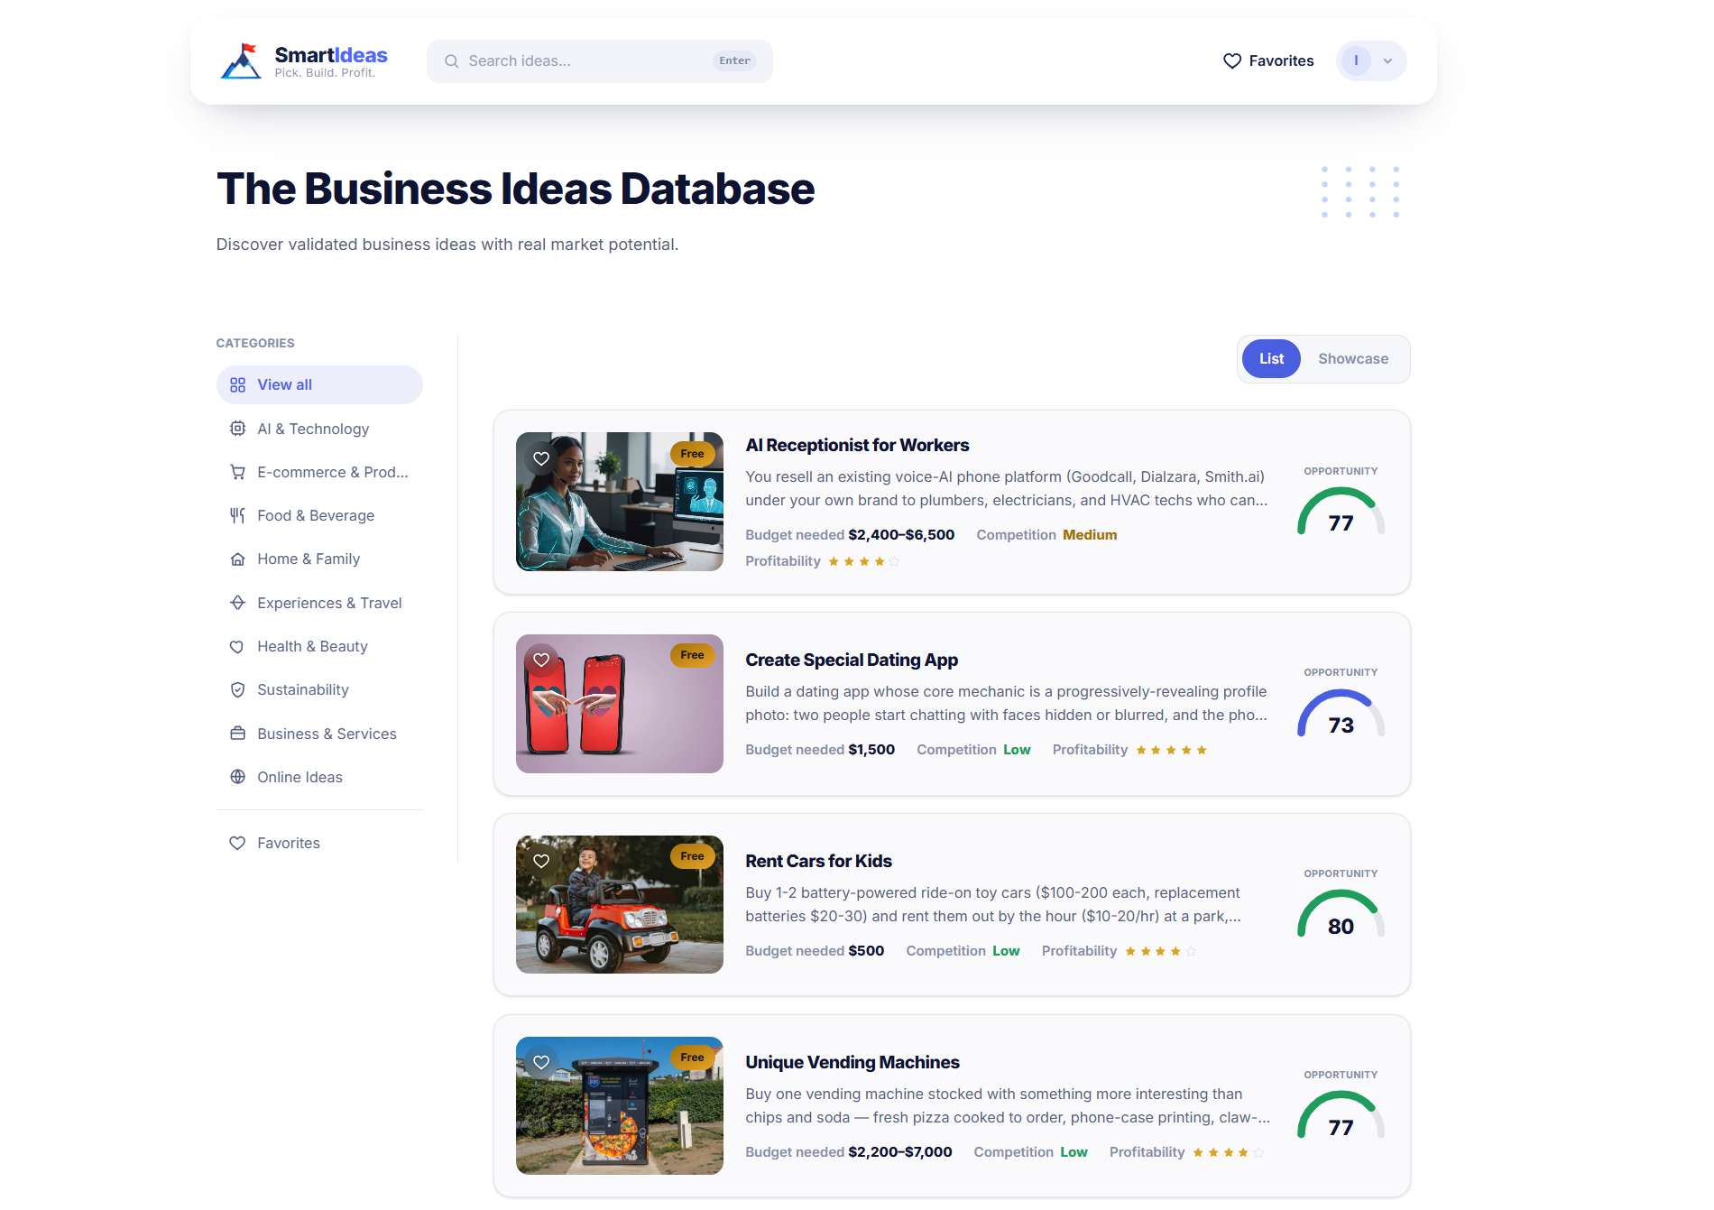Click the Experiences & Travel icon
1714x1210 pixels.
tap(237, 603)
